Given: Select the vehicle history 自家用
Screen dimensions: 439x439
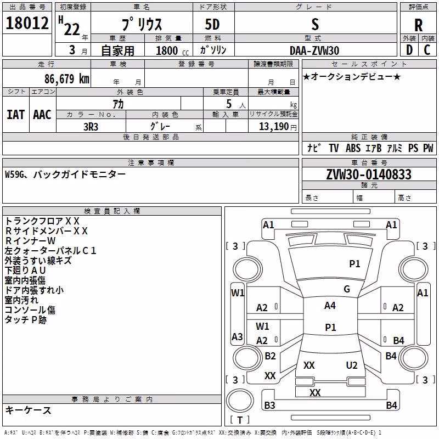Looking at the screenshot, I should click(117, 50).
